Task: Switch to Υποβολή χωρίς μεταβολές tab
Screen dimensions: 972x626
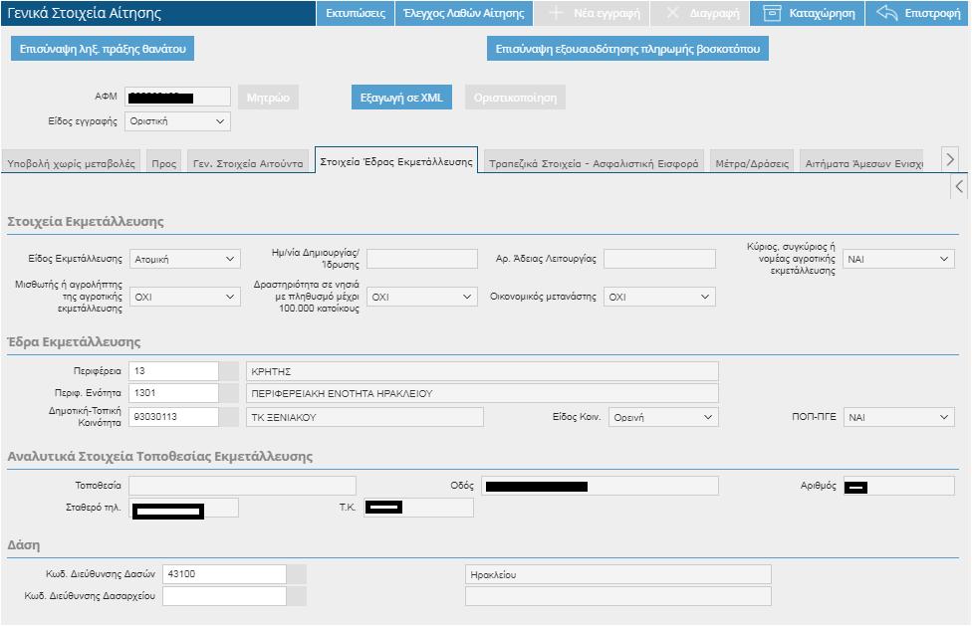Action: pos(72,163)
